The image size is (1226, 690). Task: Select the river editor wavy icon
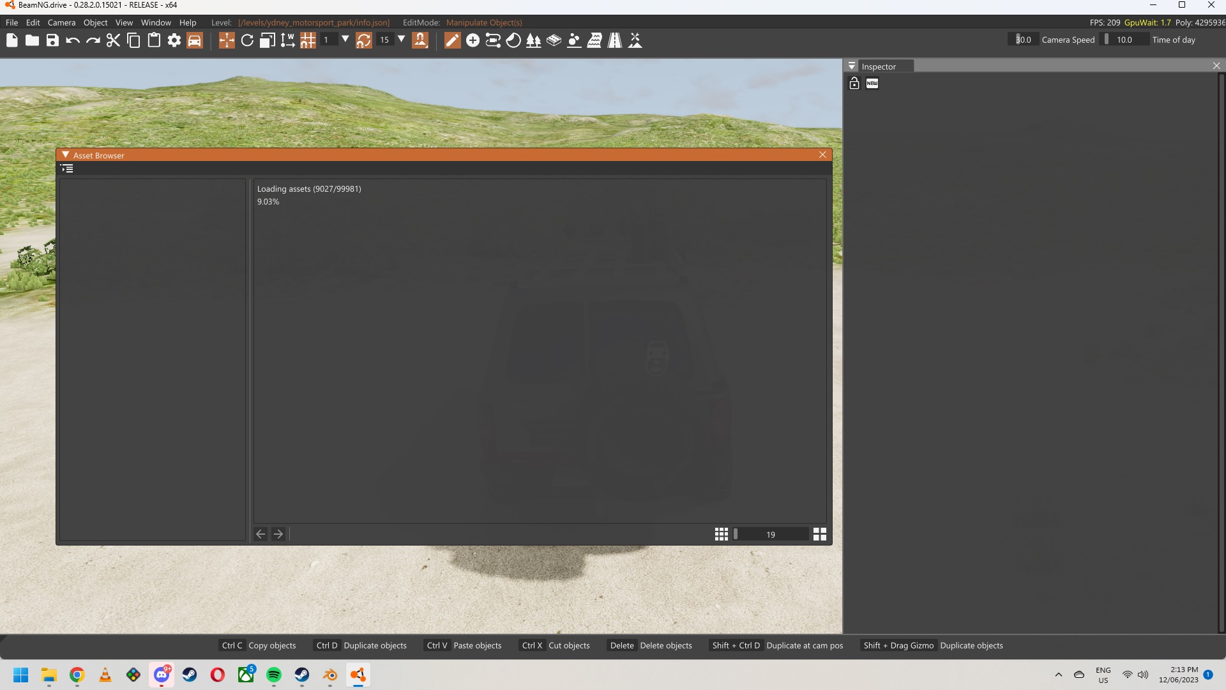point(594,40)
